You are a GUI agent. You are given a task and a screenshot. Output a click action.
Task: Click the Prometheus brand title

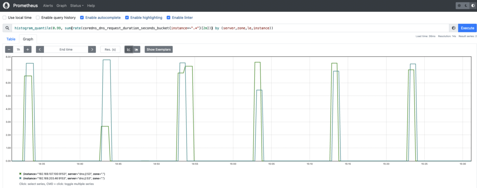(x=26, y=5)
